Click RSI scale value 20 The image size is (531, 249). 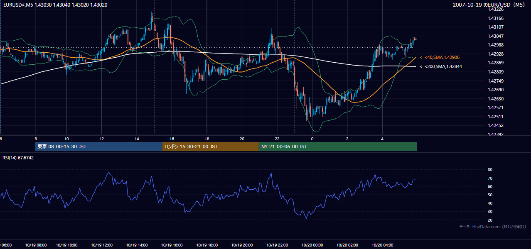[x=490, y=220]
